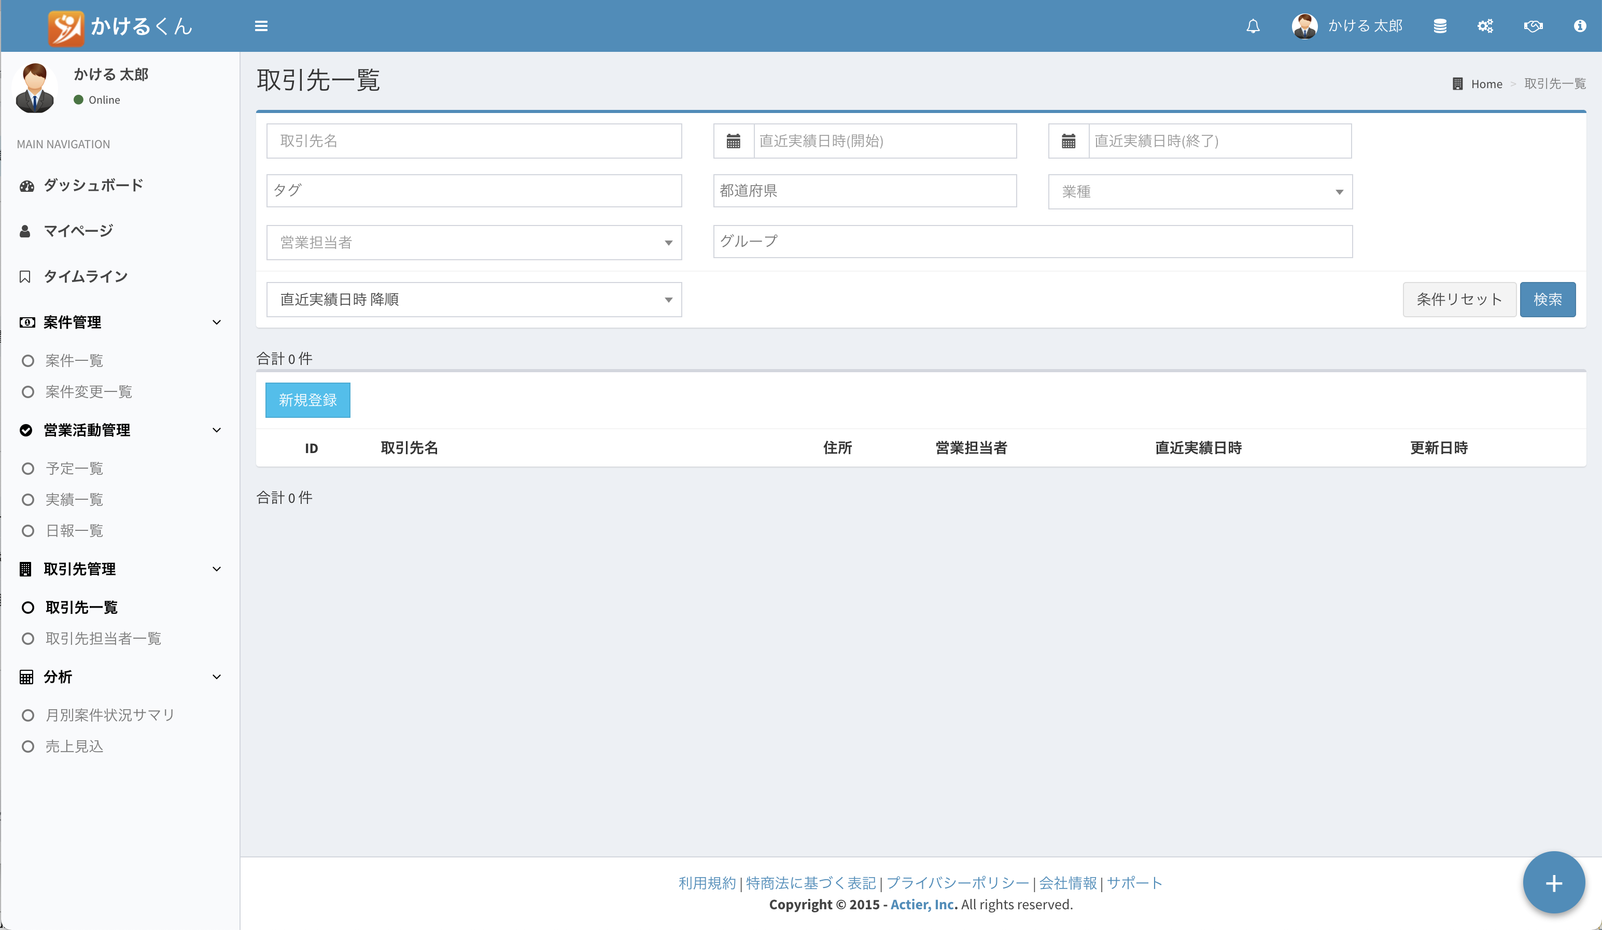Click breadcrumb building icon beside Home
Image resolution: width=1602 pixels, height=930 pixels.
click(1458, 84)
